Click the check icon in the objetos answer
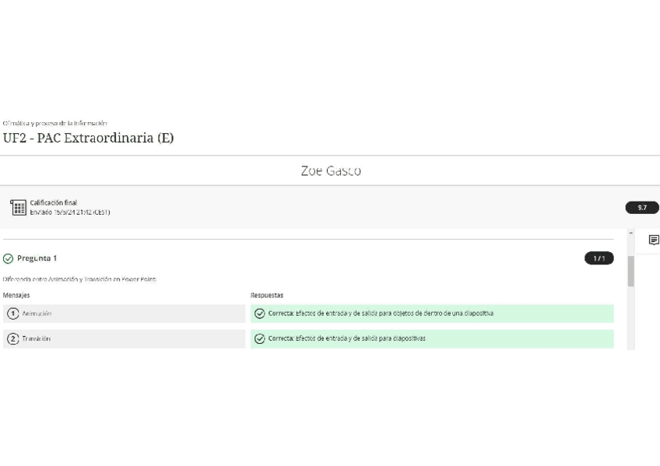Screen dimensions: 660x466 click(x=260, y=314)
